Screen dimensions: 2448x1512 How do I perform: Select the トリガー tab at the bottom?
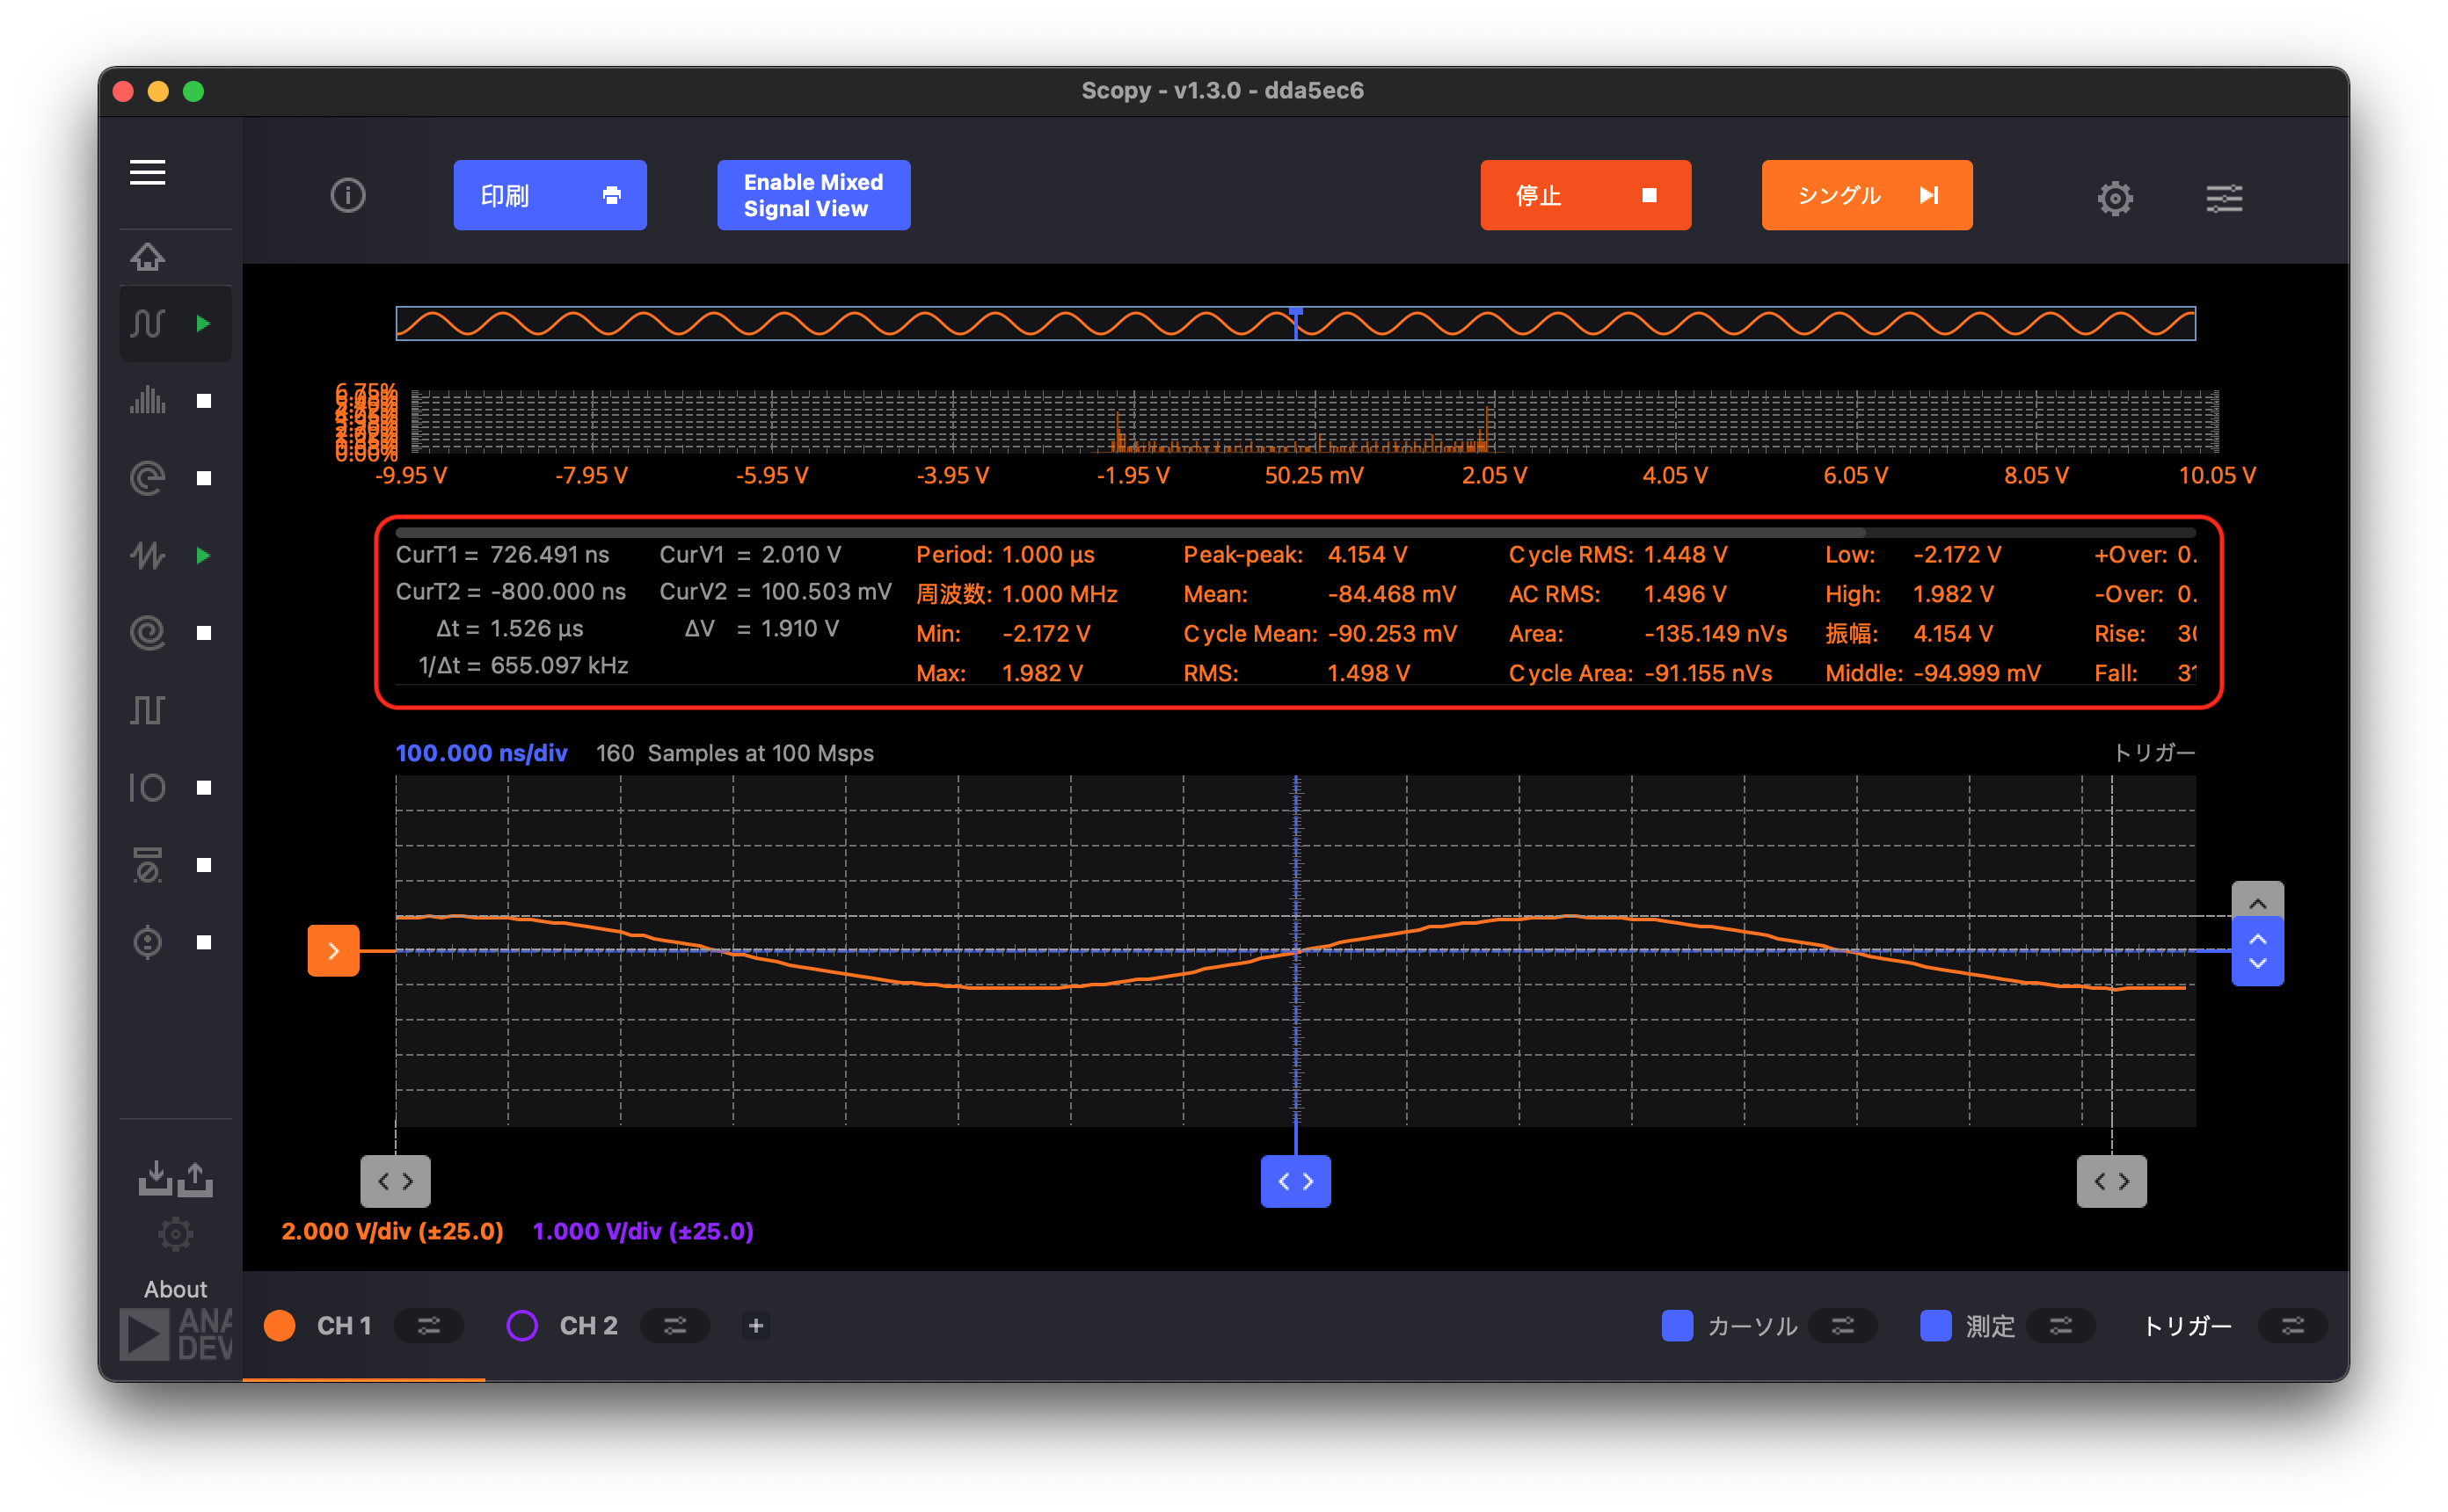pyautogui.click(x=2187, y=1325)
